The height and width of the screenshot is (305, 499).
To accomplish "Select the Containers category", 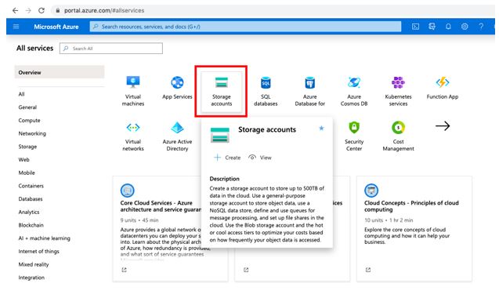I will click(x=31, y=186).
